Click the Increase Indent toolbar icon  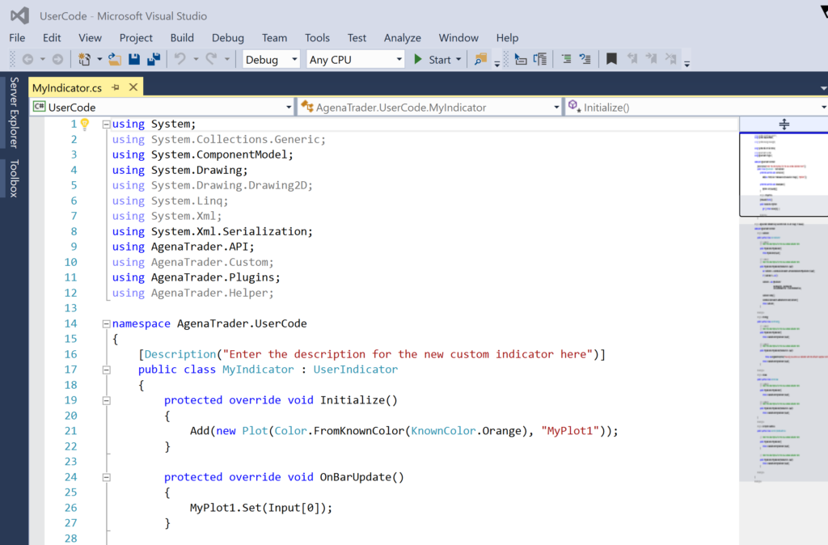pos(540,59)
